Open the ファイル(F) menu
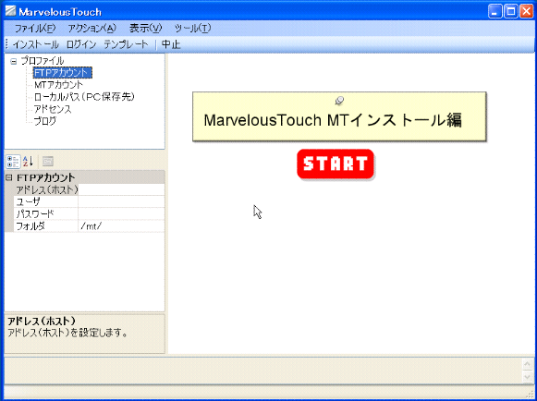 34,28
